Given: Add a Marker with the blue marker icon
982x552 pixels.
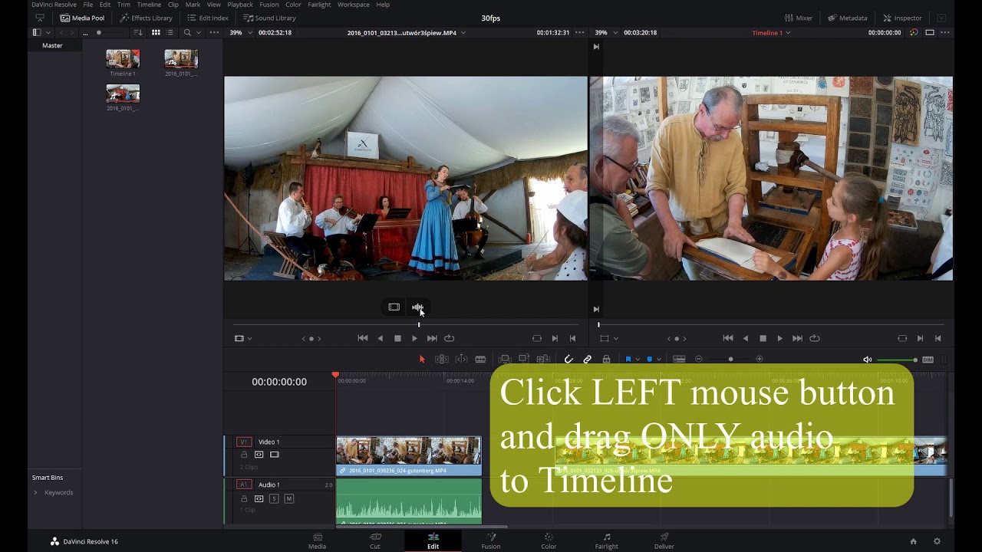Looking at the screenshot, I should (650, 359).
